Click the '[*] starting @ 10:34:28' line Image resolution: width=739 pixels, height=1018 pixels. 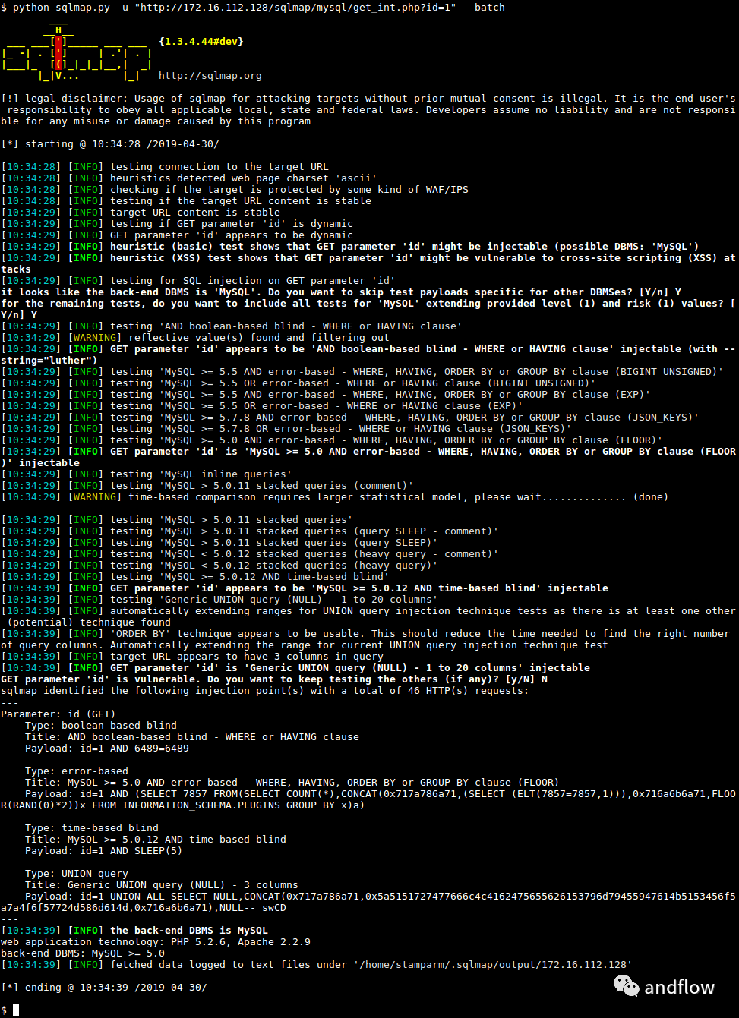pos(110,144)
